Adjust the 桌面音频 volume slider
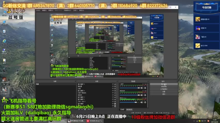This screenshot has height=123, width=220. [130, 95]
